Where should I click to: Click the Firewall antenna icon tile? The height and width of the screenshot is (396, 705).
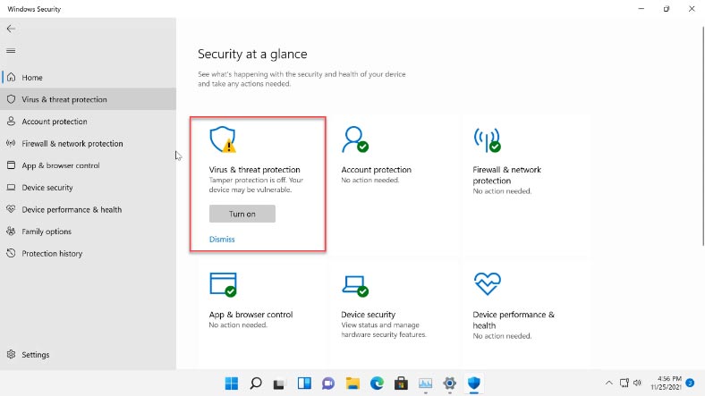click(x=487, y=139)
